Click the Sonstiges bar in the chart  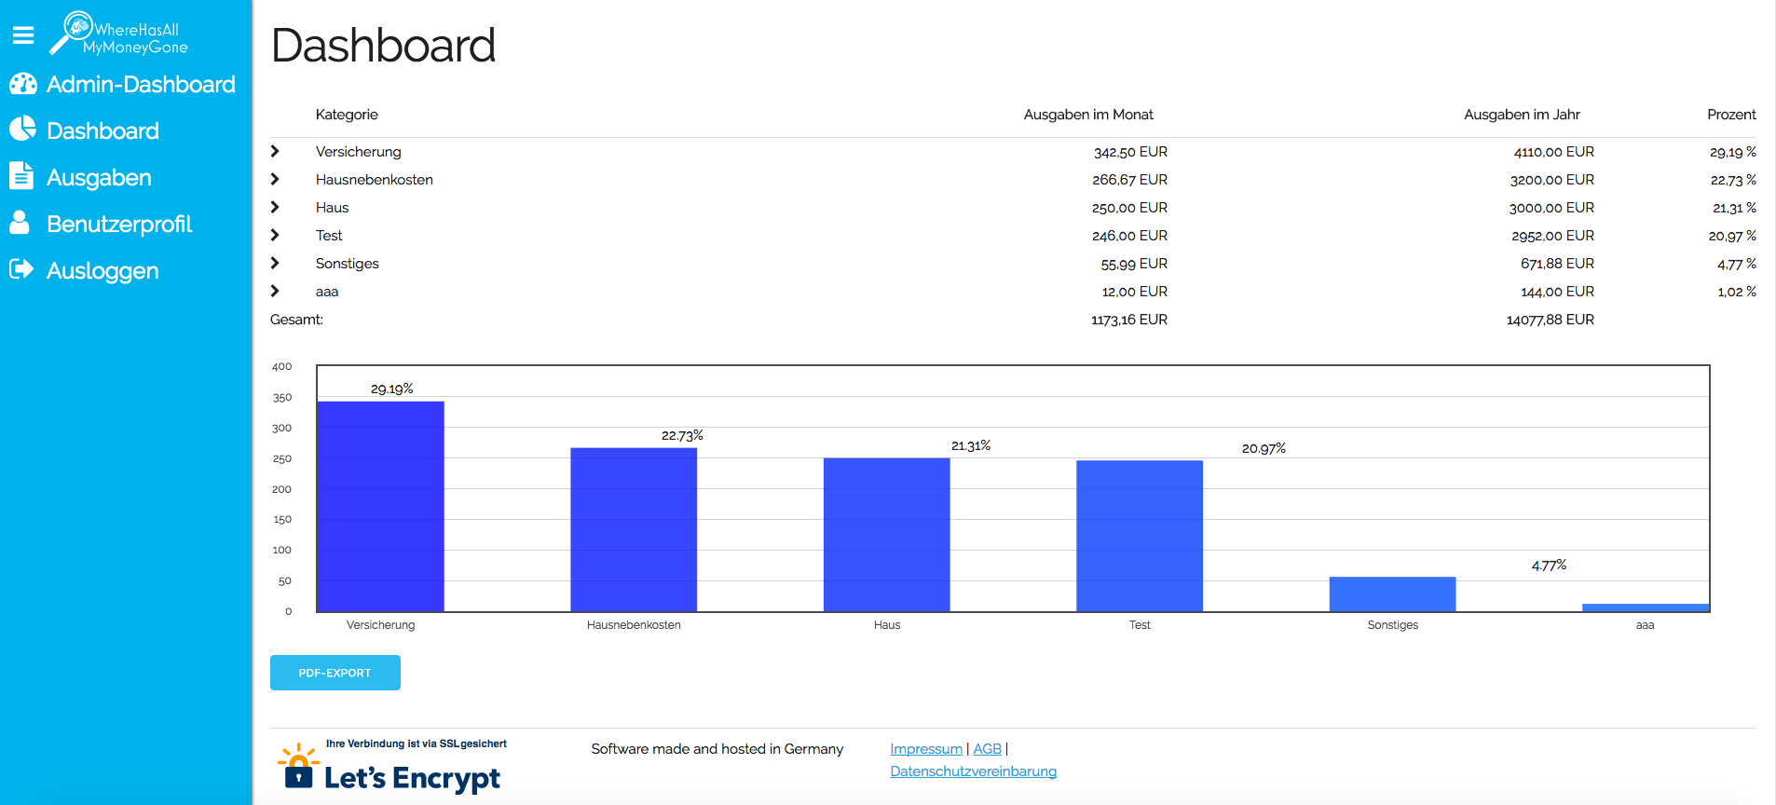1392,594
